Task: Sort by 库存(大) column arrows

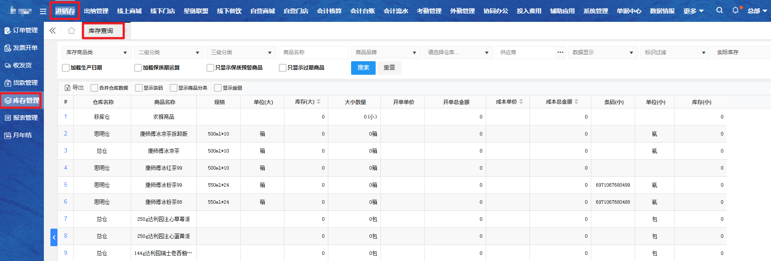Action: click(x=319, y=102)
